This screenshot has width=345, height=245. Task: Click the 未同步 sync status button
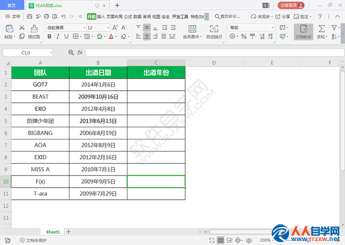coord(262,16)
